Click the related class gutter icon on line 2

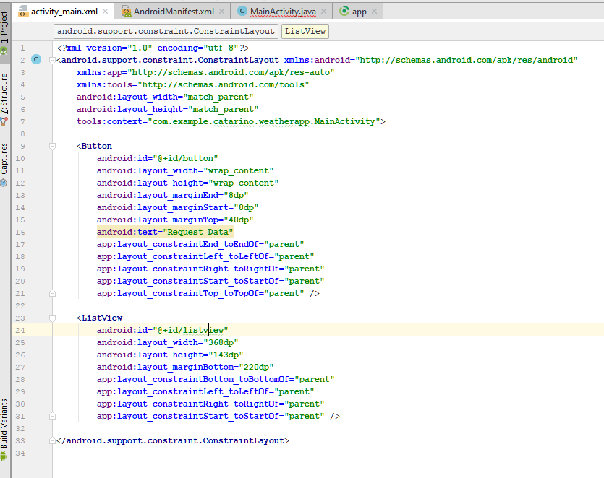[x=36, y=59]
